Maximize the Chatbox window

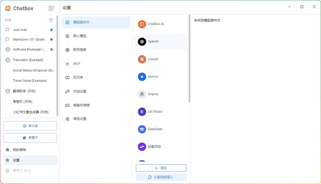302,7
